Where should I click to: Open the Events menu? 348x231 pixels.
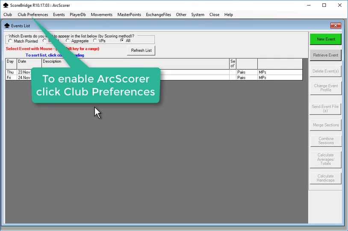point(59,15)
